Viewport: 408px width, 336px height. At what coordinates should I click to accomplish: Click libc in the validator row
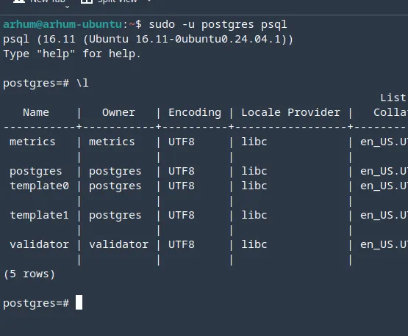click(x=254, y=244)
